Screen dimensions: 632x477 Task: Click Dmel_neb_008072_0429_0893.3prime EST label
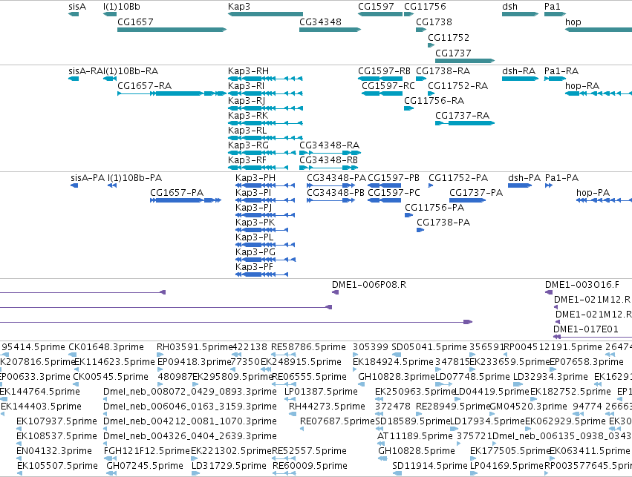(x=190, y=391)
